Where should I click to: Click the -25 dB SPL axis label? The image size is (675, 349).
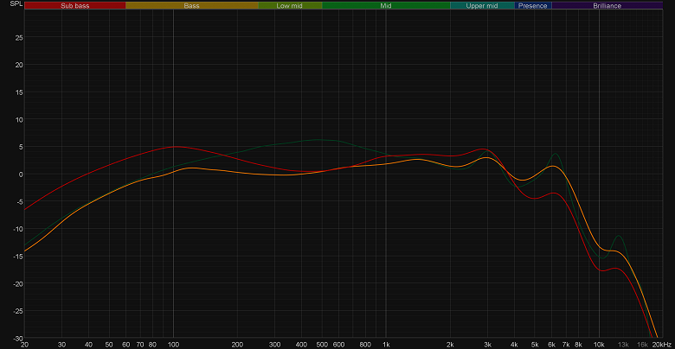[x=18, y=311]
